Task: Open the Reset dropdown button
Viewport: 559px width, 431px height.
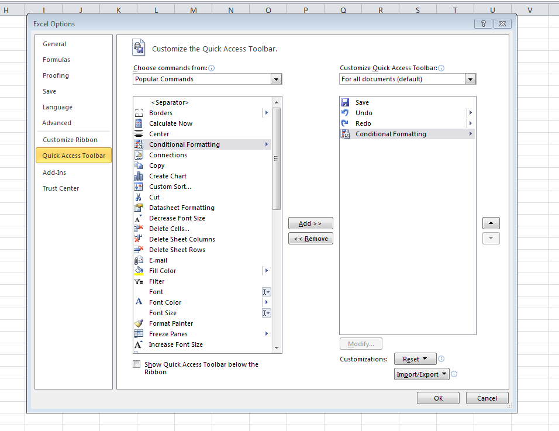Action: [x=415, y=359]
